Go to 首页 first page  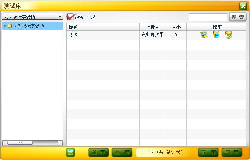coord(98,152)
